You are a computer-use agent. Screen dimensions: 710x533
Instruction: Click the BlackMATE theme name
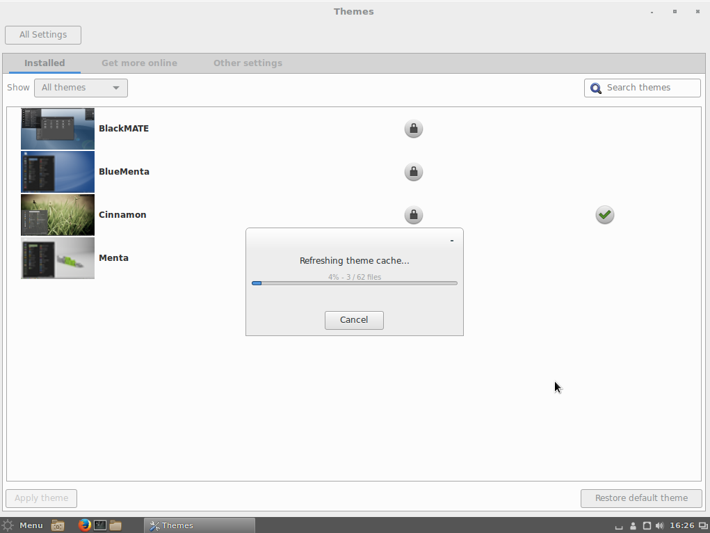[x=124, y=129]
